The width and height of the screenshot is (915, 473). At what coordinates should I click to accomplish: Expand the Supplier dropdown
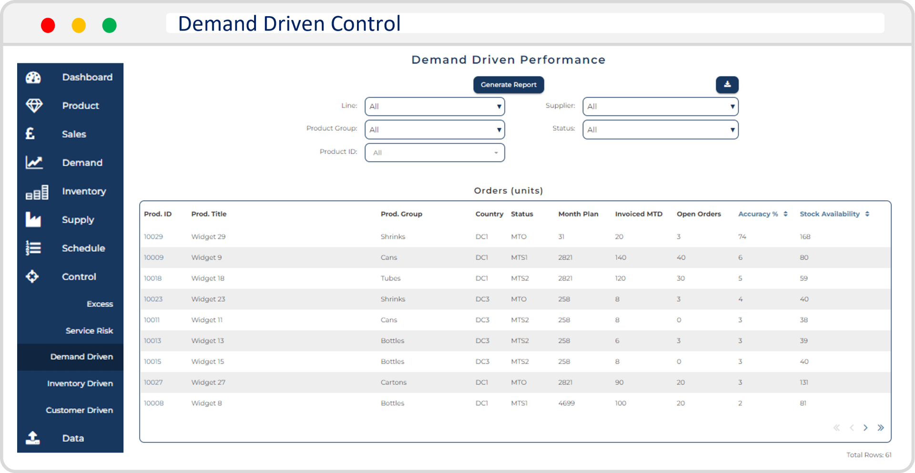pyautogui.click(x=660, y=107)
